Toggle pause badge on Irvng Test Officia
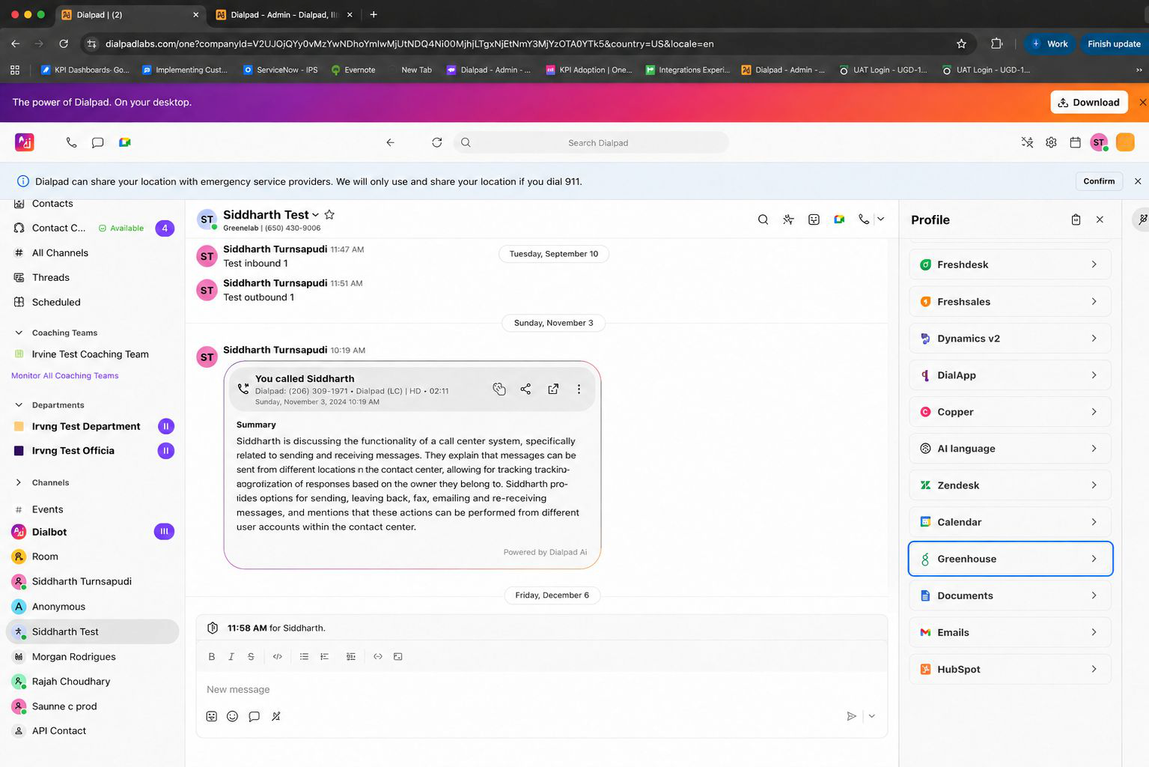 [x=166, y=450]
